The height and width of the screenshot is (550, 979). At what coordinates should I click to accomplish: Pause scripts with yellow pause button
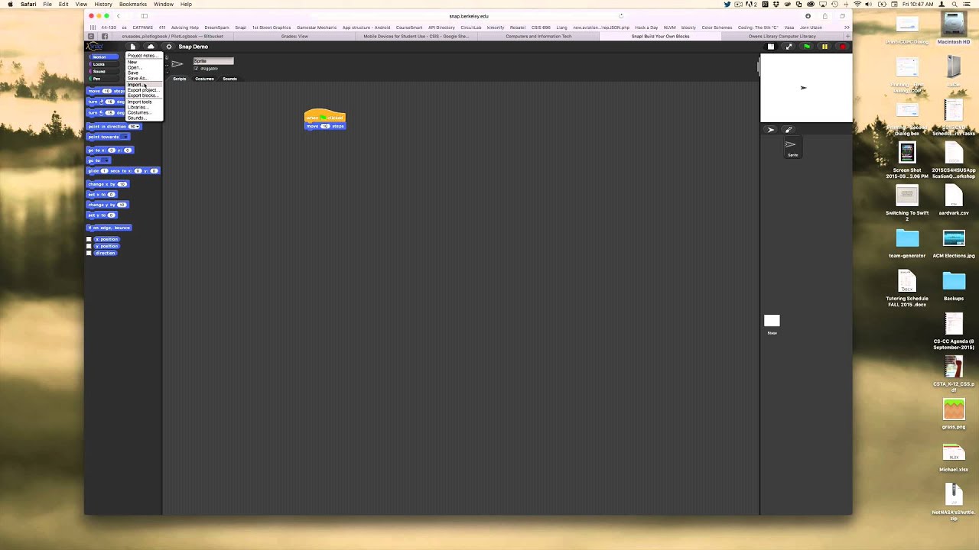tap(825, 47)
